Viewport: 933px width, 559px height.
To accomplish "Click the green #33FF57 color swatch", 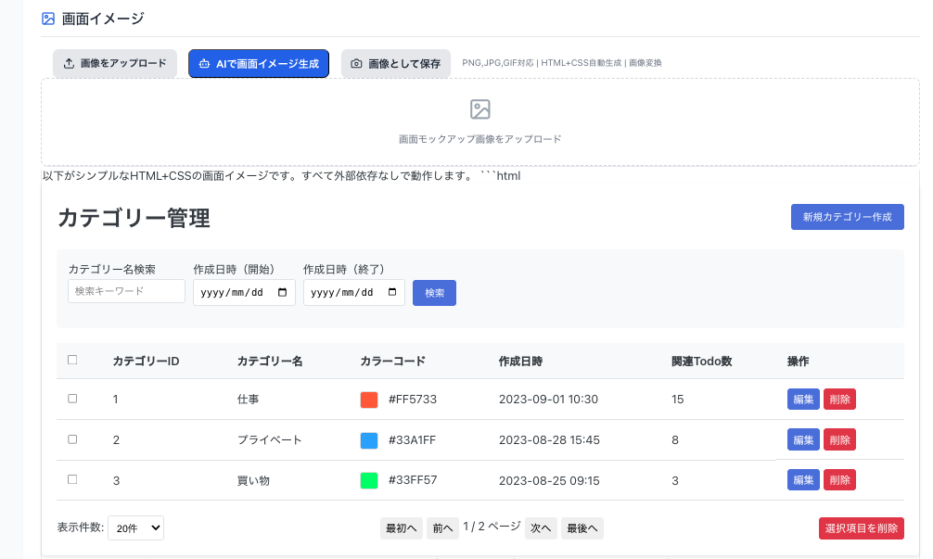I will tap(368, 480).
